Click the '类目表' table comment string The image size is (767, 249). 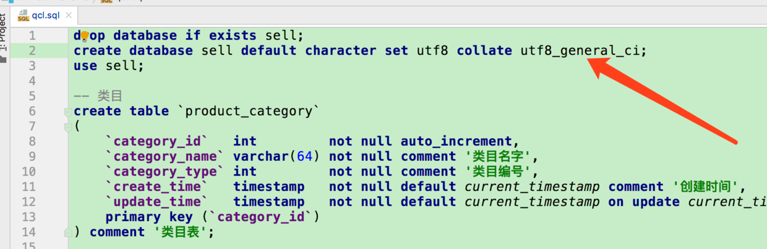[x=179, y=232]
